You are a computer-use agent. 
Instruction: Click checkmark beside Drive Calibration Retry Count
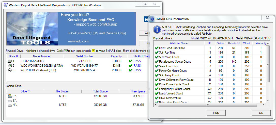click(157, 80)
